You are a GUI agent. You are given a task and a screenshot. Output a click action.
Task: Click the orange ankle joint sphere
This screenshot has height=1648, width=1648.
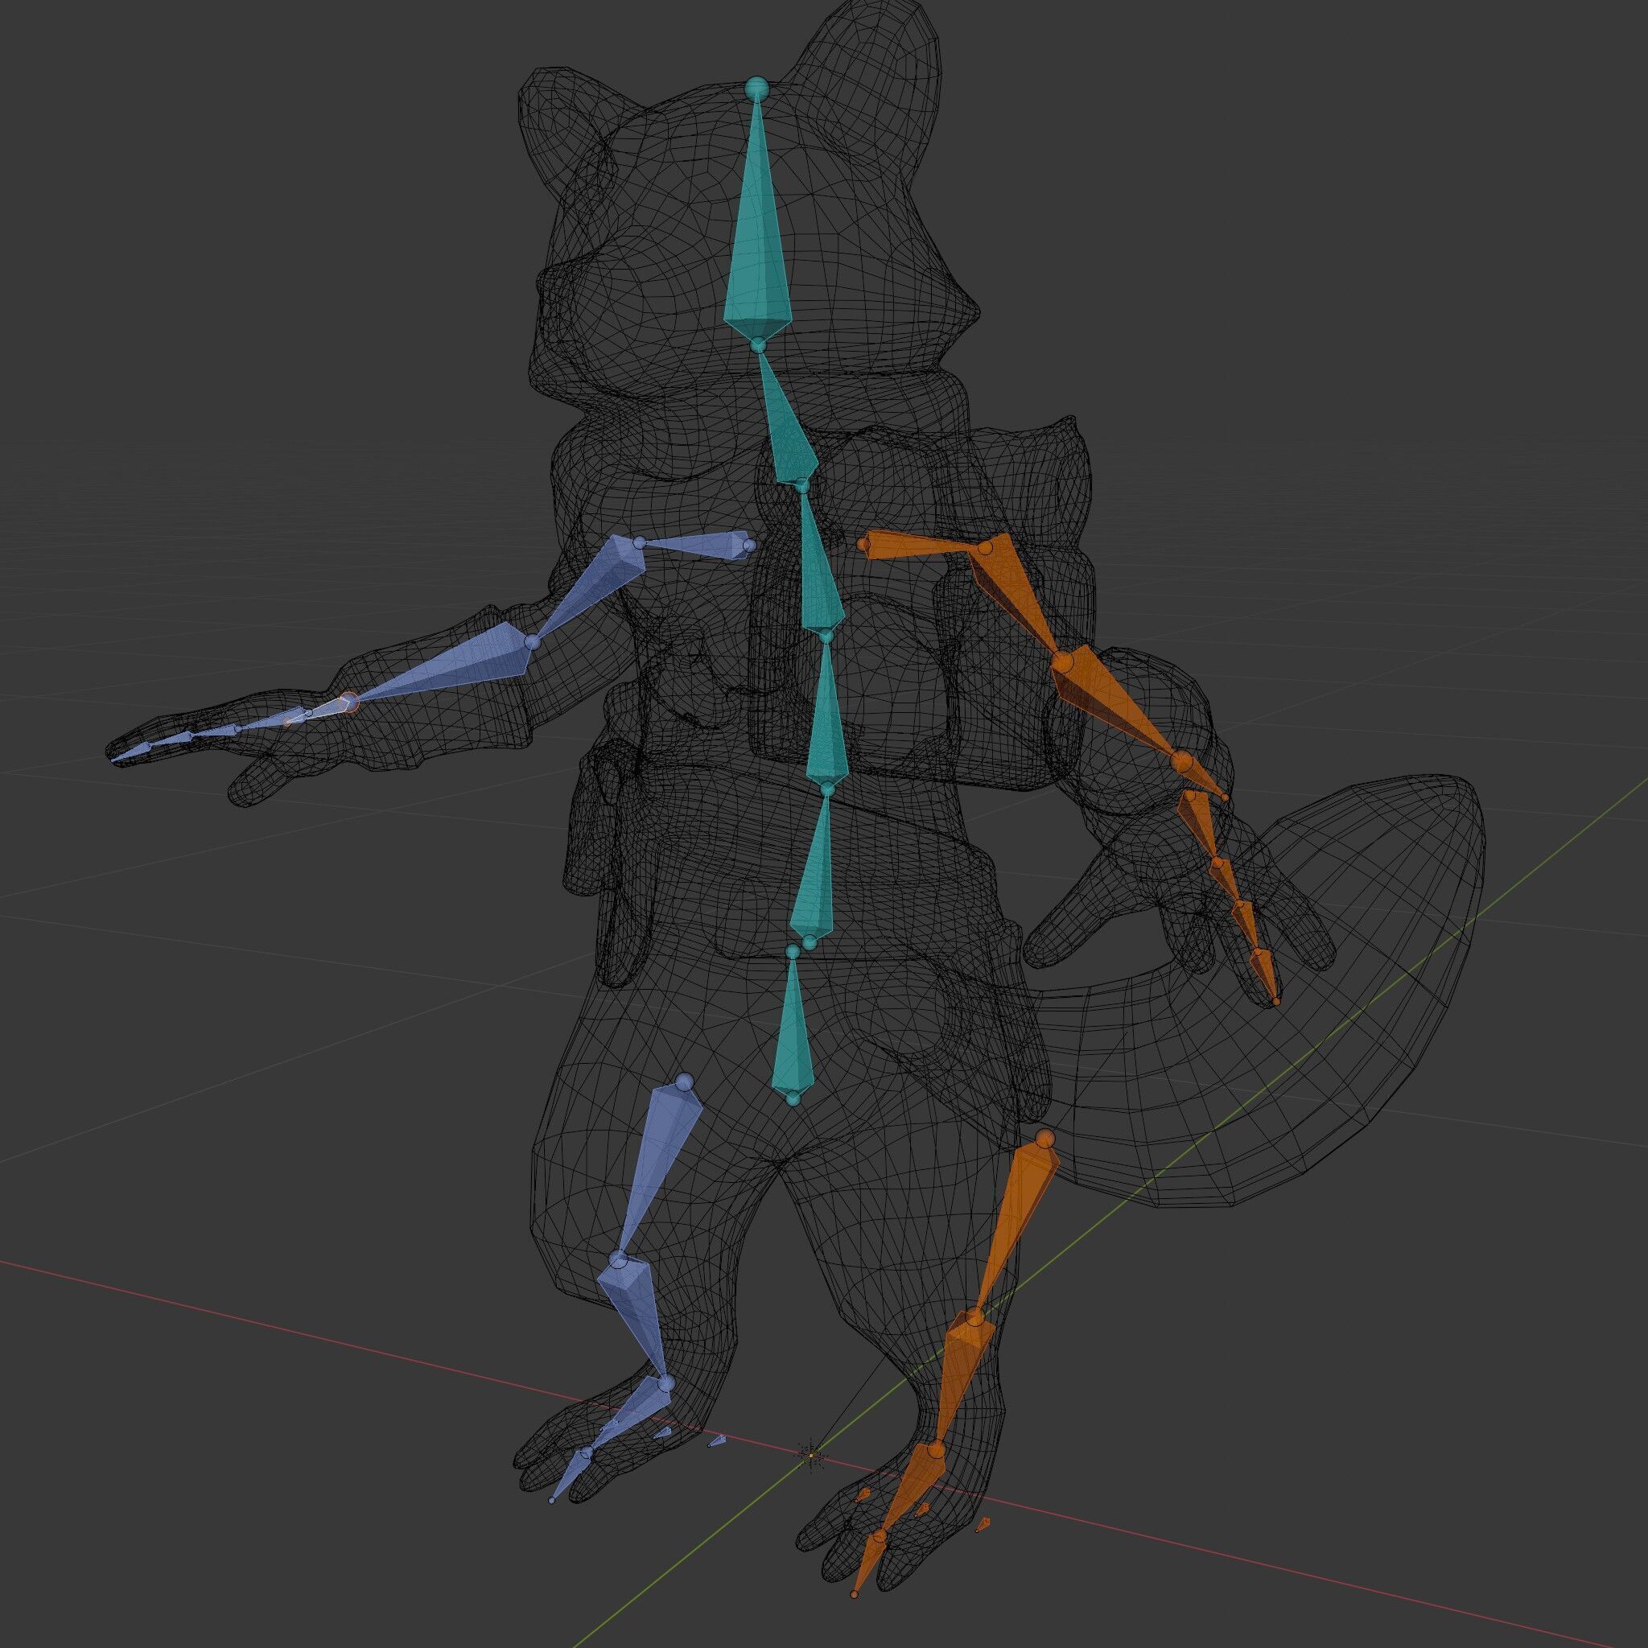pyautogui.click(x=935, y=1448)
